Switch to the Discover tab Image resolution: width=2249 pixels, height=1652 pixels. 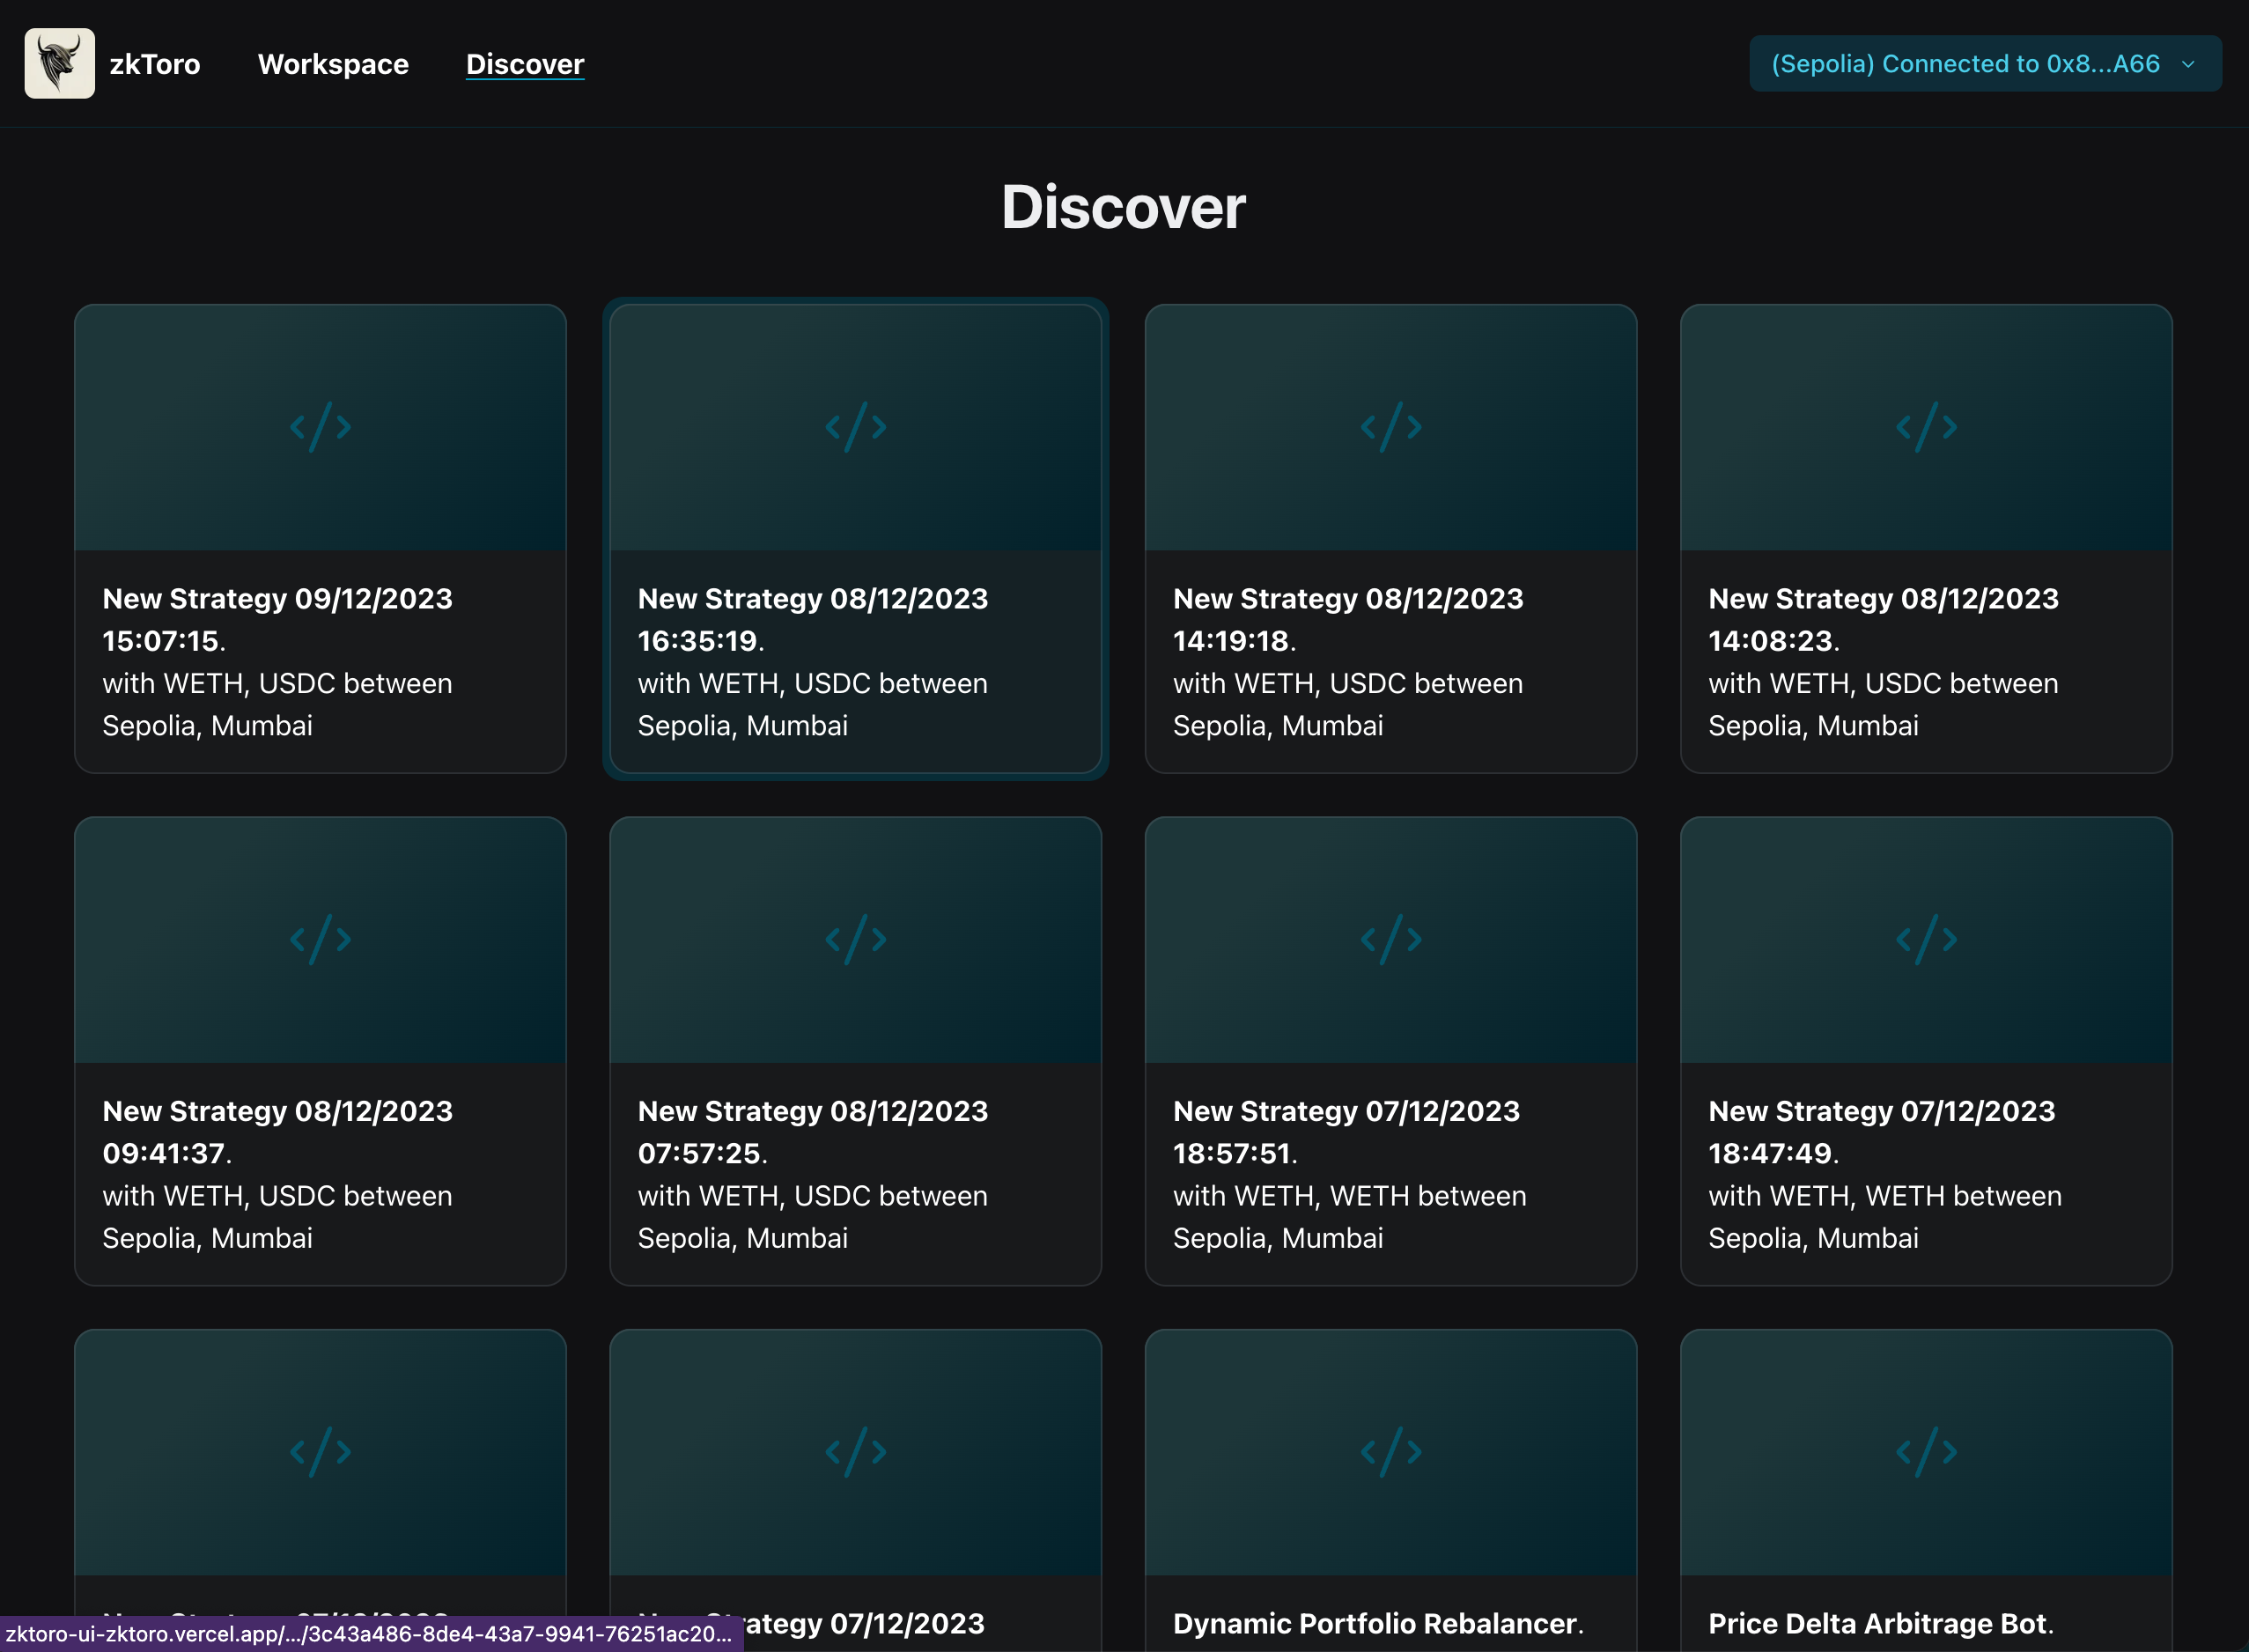pos(525,64)
